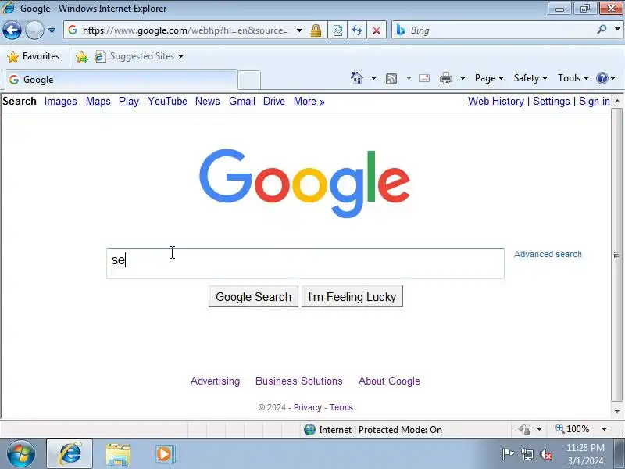Viewport: 625px width, 469px height.
Task: Click the blue Help question mark icon
Action: click(x=602, y=78)
